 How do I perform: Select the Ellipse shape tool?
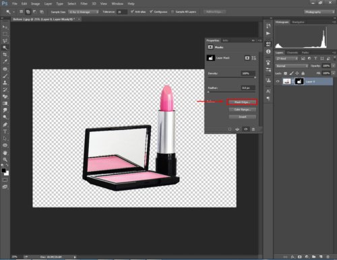pyautogui.click(x=5, y=145)
